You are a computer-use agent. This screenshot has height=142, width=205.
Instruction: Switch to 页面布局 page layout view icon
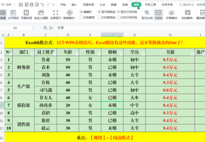[26, 13]
